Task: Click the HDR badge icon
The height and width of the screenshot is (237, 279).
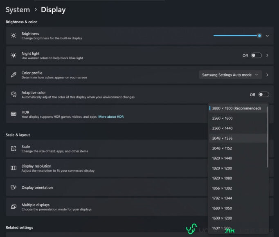Action: [x=13, y=114]
